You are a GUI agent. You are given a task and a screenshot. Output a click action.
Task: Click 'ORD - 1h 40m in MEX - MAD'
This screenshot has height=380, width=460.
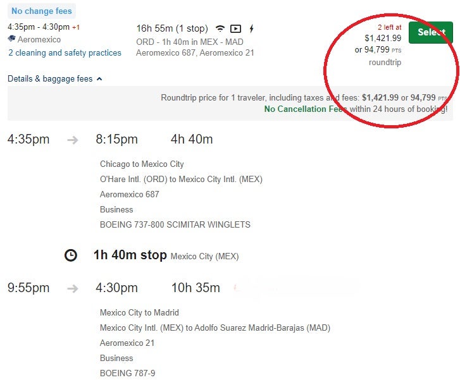(x=190, y=42)
